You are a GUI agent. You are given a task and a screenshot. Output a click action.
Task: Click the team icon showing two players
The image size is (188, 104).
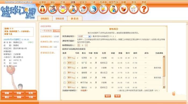(x=53, y=9)
